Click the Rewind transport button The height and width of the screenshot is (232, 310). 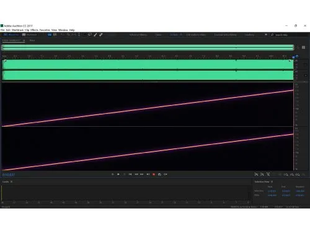(136, 174)
